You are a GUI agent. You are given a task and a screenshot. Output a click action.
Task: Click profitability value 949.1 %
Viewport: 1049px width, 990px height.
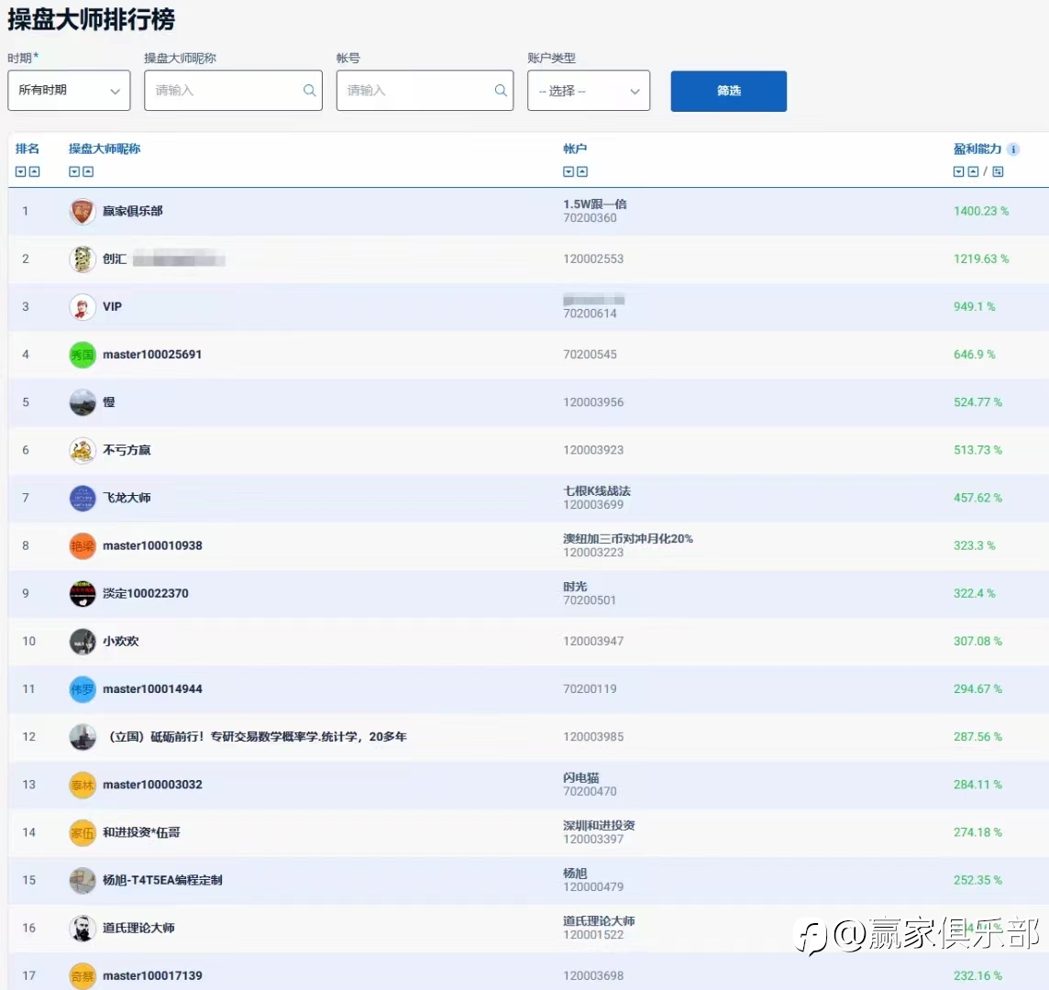click(974, 307)
